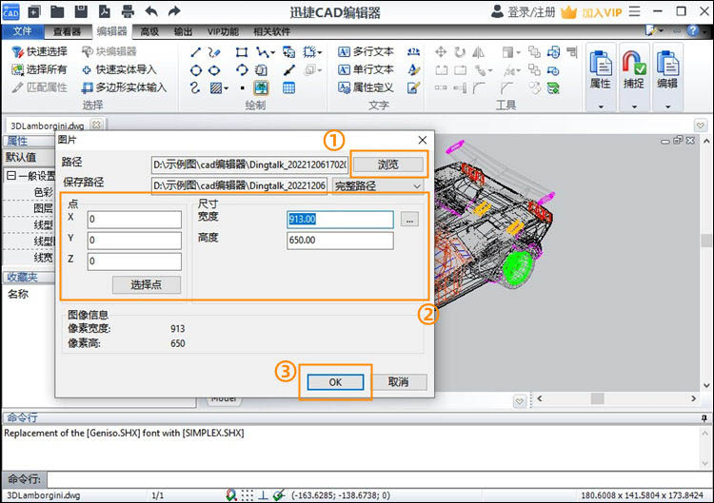Click the ellipsis button beside width field
The width and height of the screenshot is (714, 503).
[409, 220]
